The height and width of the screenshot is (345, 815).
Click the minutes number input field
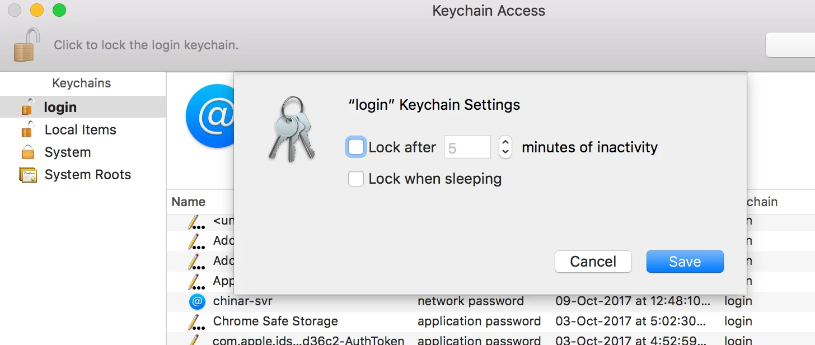[467, 147]
